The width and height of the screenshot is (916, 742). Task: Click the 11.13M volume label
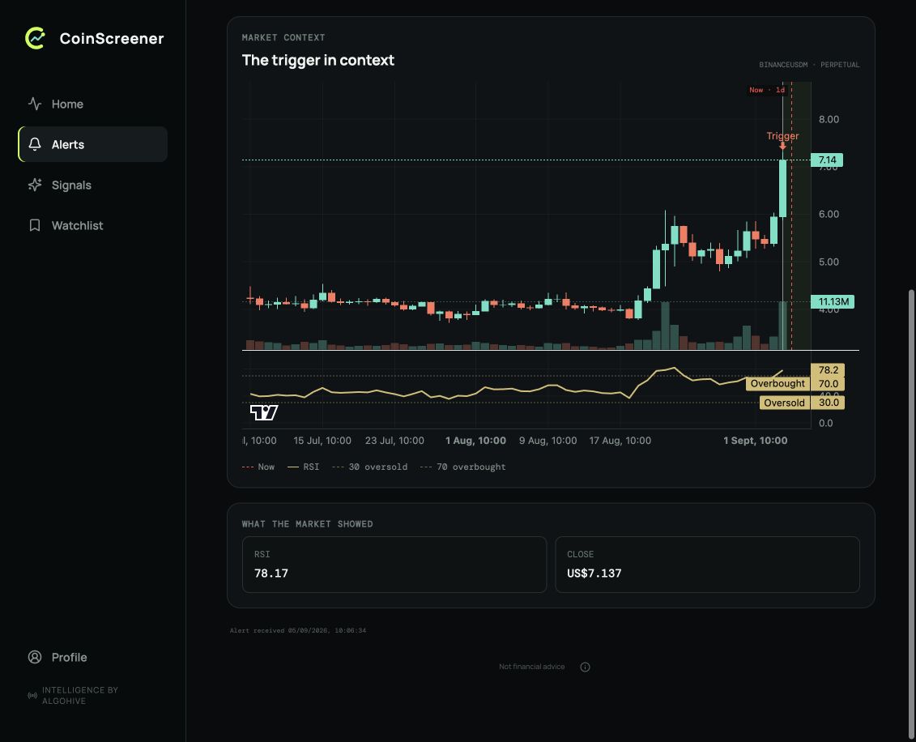[x=833, y=301]
